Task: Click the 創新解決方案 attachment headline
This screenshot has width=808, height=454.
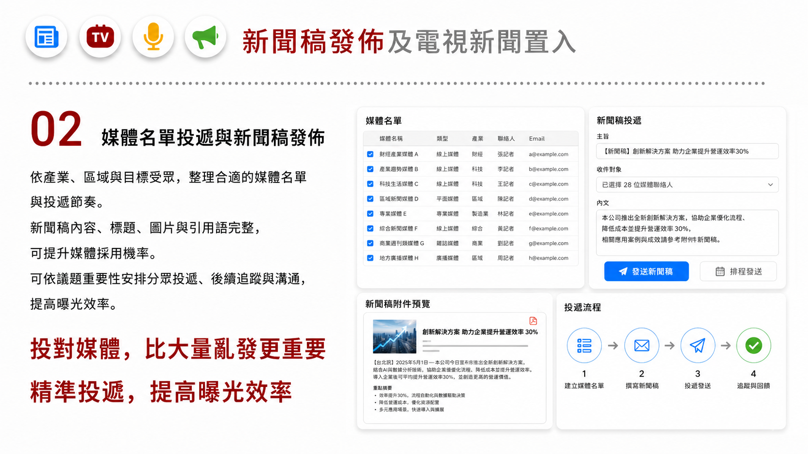Action: pyautogui.click(x=480, y=332)
